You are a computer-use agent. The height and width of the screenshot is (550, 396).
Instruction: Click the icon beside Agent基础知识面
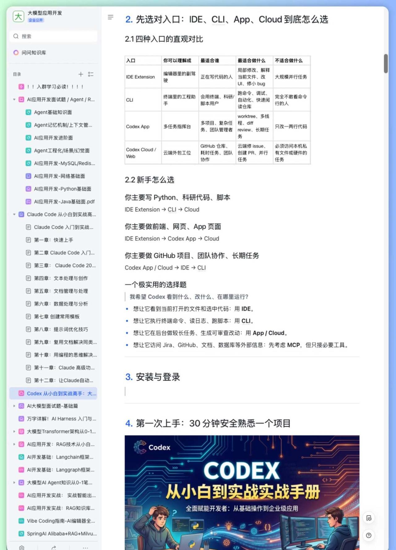point(28,112)
